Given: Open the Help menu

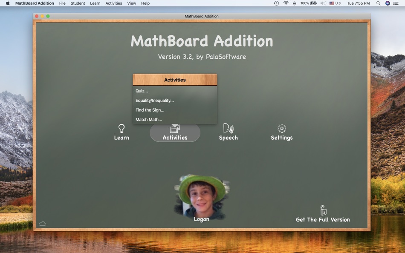Looking at the screenshot, I should point(145,3).
